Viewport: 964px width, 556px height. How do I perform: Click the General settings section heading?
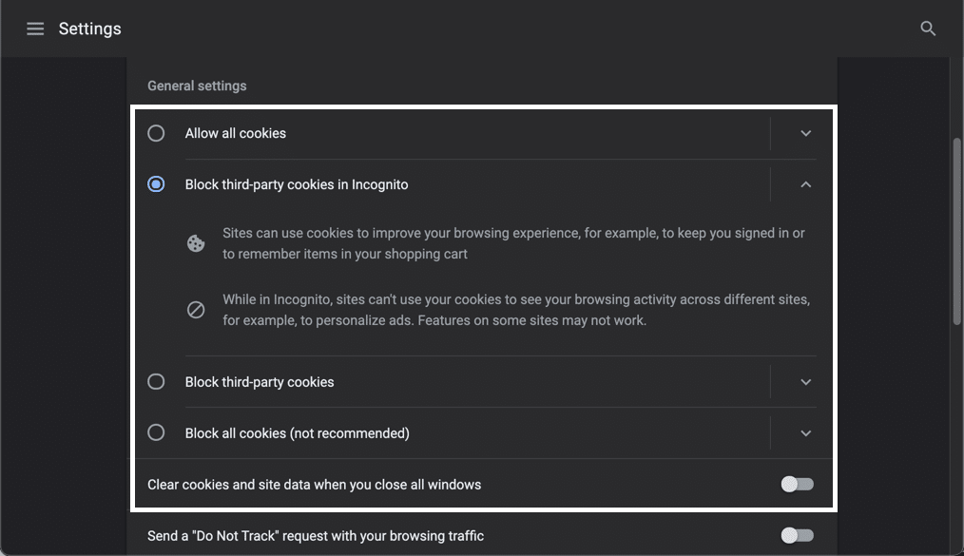point(197,86)
